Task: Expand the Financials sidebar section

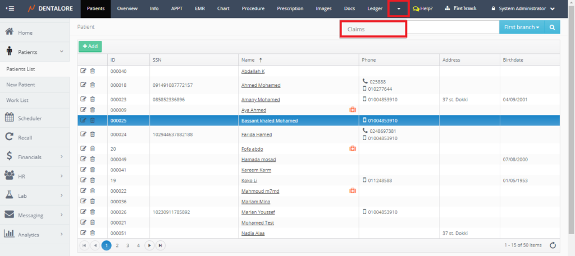Action: (34, 157)
